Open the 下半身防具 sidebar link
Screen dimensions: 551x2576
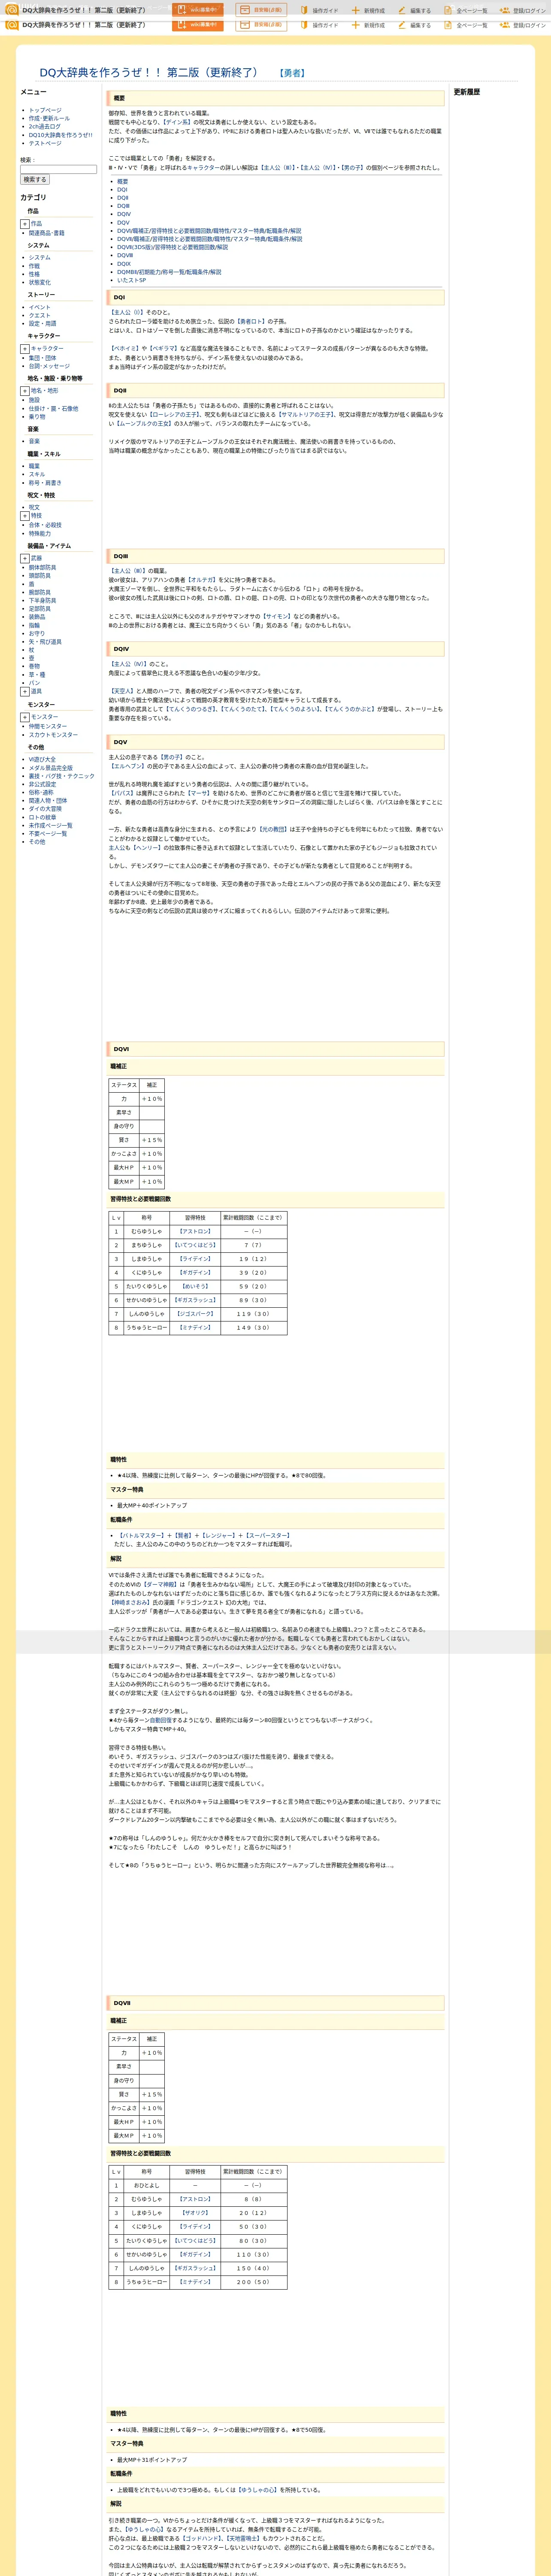[x=42, y=600]
